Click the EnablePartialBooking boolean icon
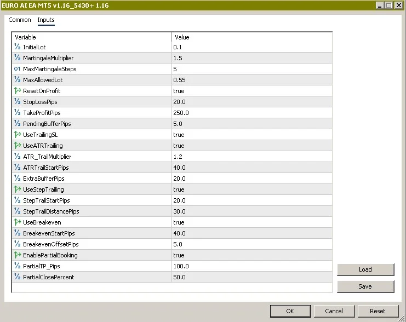 click(x=18, y=255)
